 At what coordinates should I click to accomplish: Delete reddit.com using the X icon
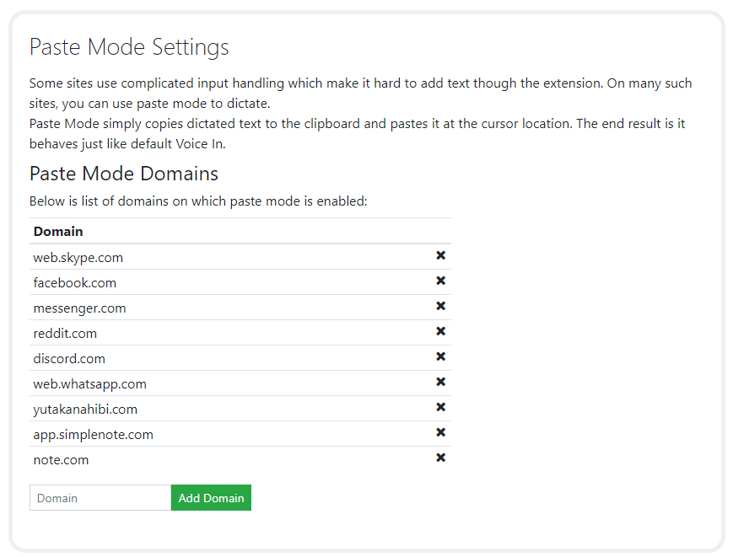440,331
